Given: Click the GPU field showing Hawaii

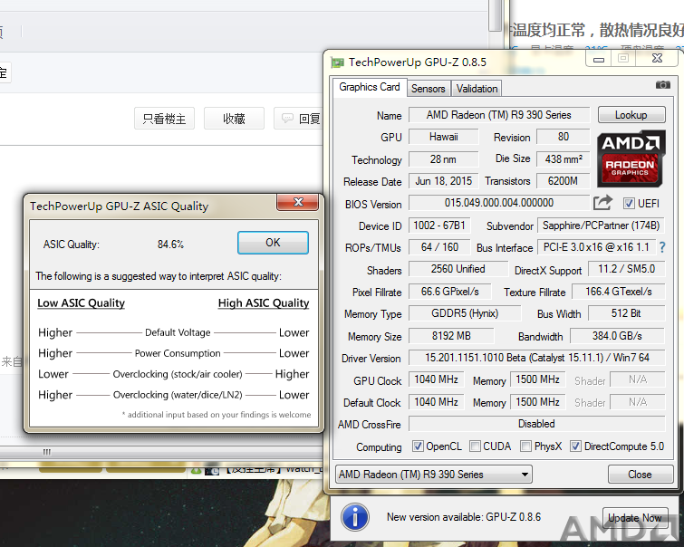Looking at the screenshot, I should 443,137.
